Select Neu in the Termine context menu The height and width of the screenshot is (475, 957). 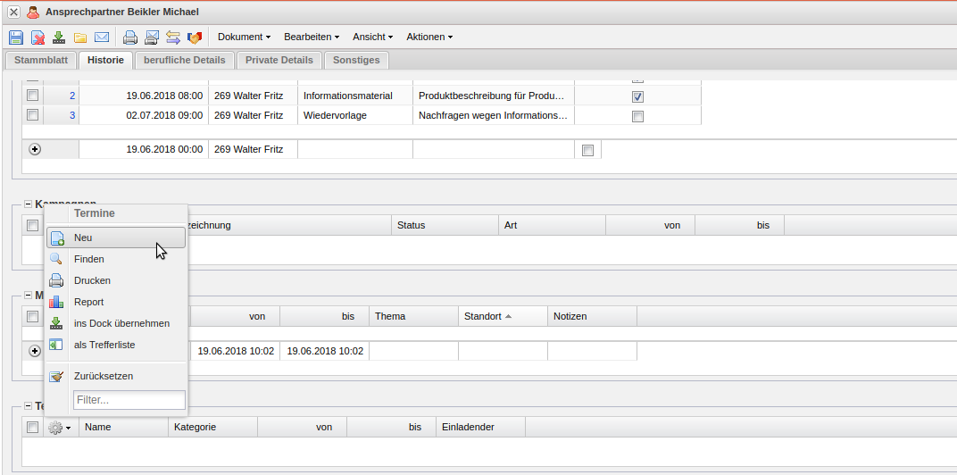coord(115,237)
